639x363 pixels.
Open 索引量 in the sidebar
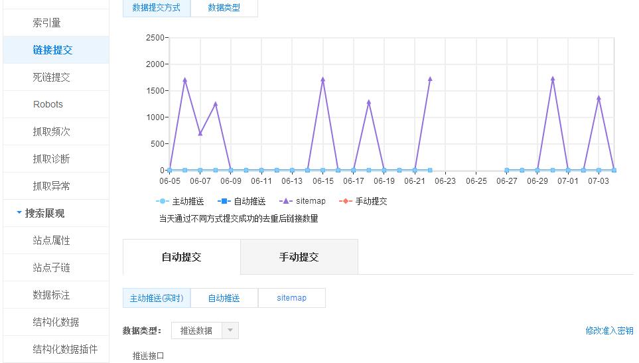46,23
